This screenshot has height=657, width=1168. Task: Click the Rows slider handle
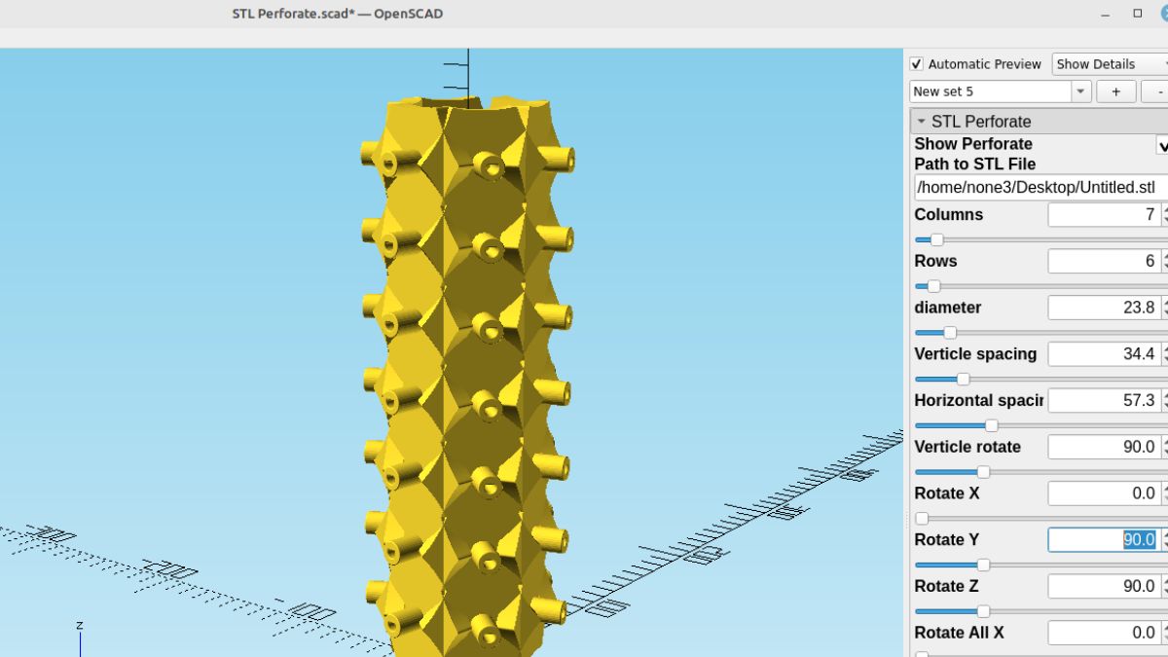click(933, 286)
